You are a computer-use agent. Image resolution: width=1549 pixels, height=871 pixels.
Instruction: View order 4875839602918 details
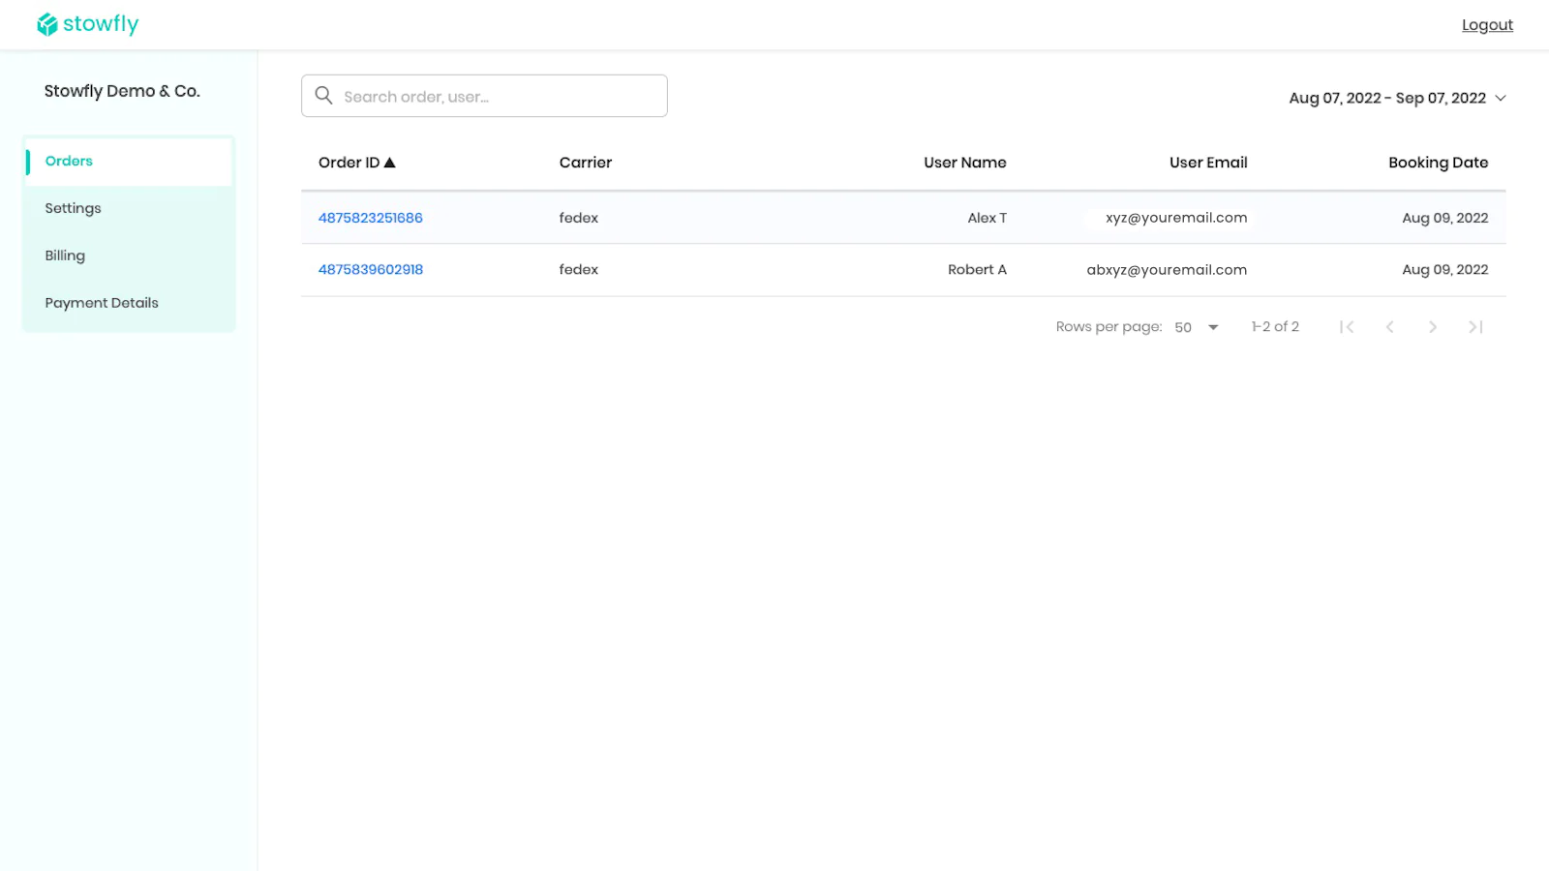[x=371, y=270]
